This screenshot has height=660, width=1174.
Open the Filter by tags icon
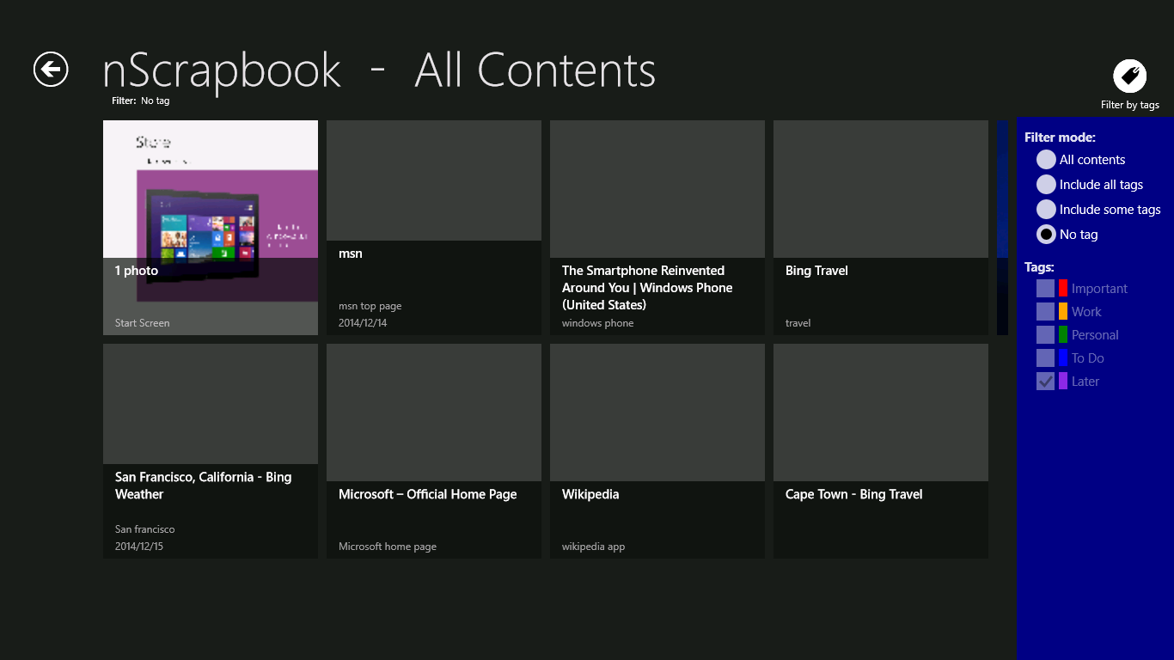(x=1129, y=76)
